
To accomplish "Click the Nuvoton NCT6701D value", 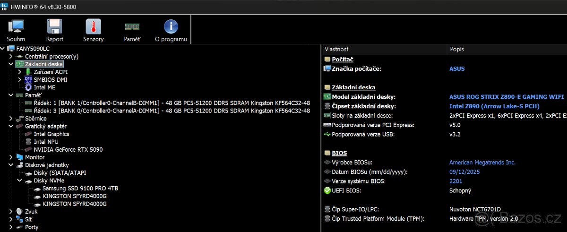I will pyautogui.click(x=475, y=209).
